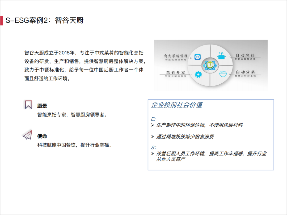
Task: Click the E: label in the box
Action: click(x=153, y=119)
